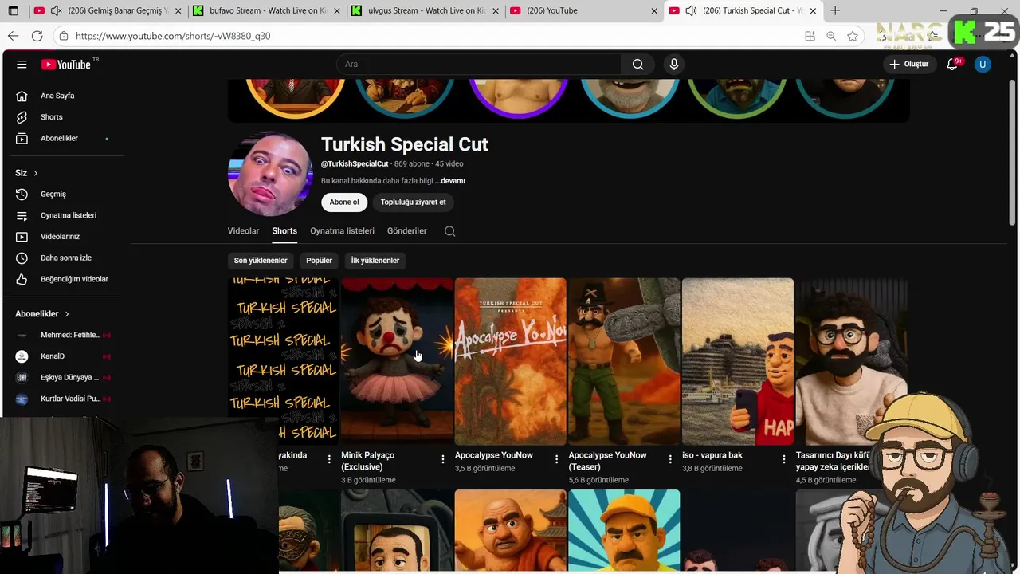The height and width of the screenshot is (574, 1020).
Task: Select the Son yüklenenler filter chip
Action: click(261, 261)
